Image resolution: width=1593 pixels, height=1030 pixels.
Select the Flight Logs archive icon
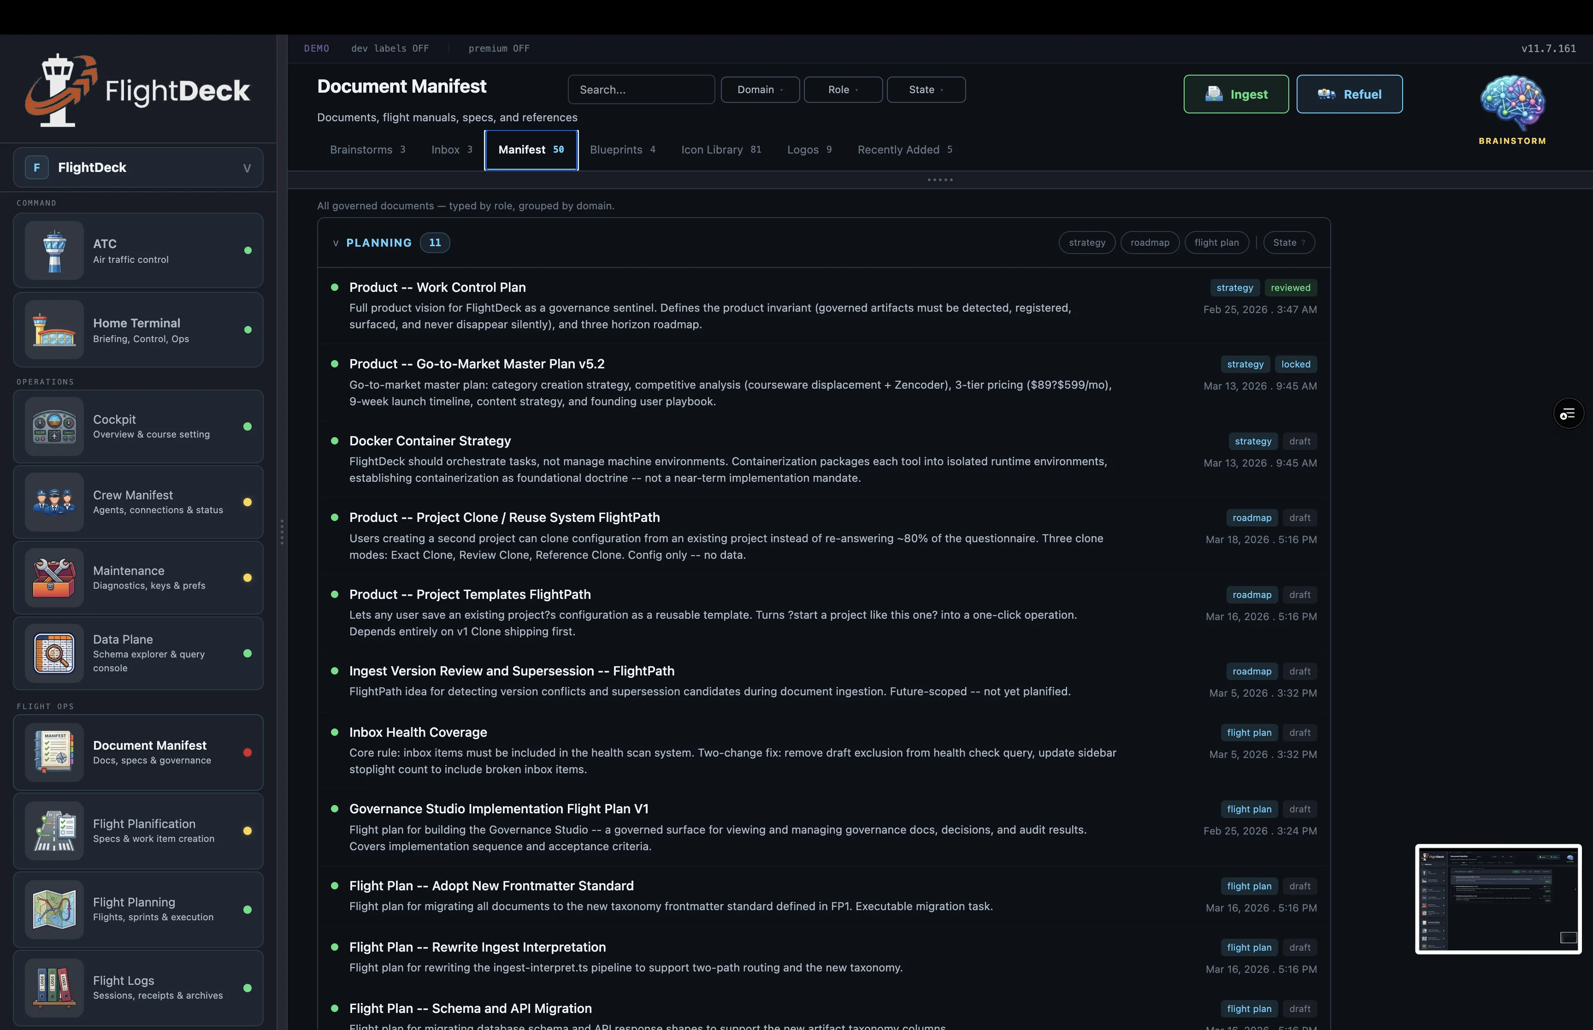coord(55,987)
